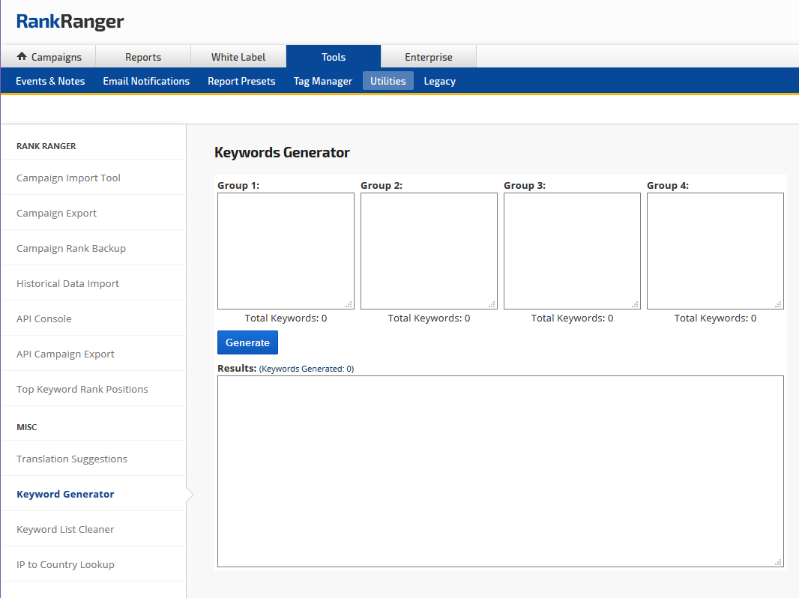Go to Keyword List Cleaner
This screenshot has height=598, width=799.
coord(65,529)
